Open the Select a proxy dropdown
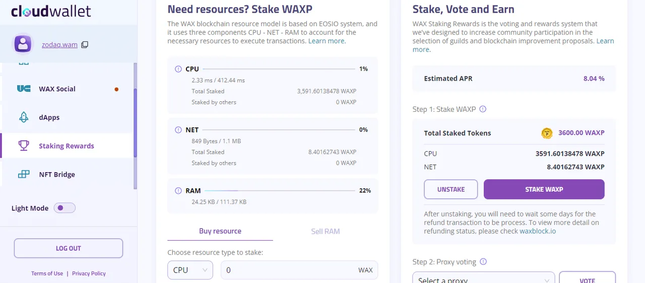Screen dimensions: 645x283 pos(484,277)
